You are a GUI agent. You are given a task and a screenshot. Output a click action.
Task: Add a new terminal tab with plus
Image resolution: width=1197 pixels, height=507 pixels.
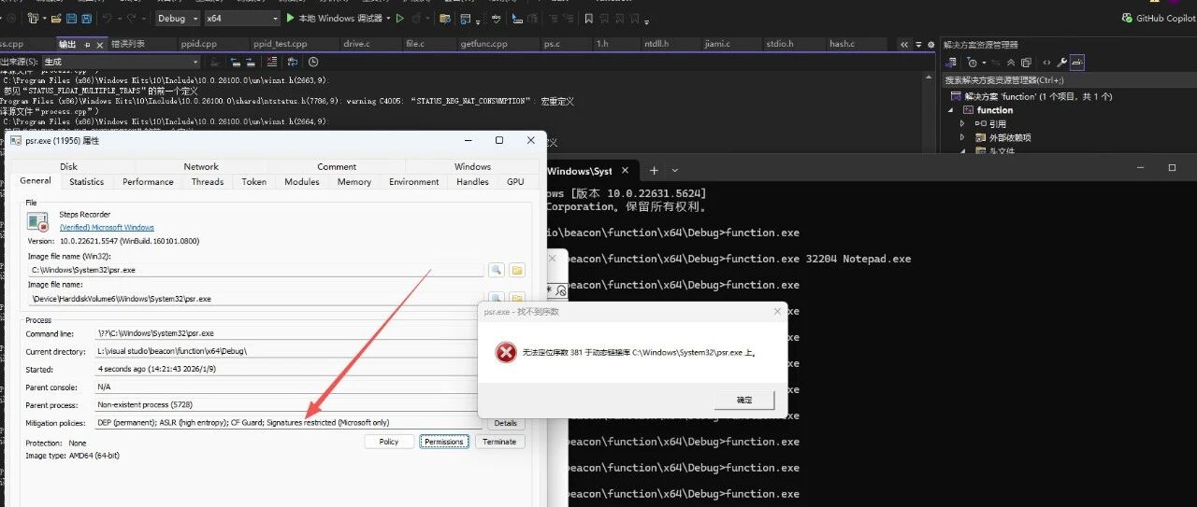coord(655,170)
